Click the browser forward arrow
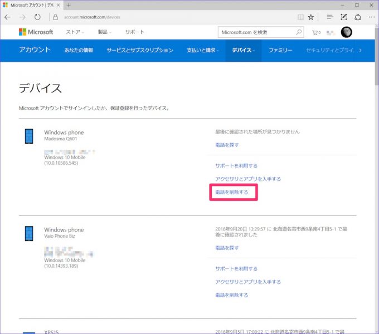This screenshot has width=379, height=334. [22, 17]
